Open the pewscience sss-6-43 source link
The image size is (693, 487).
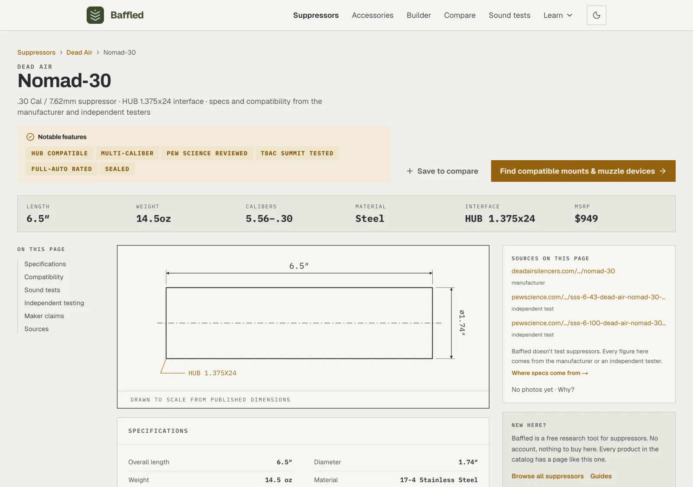pyautogui.click(x=588, y=297)
